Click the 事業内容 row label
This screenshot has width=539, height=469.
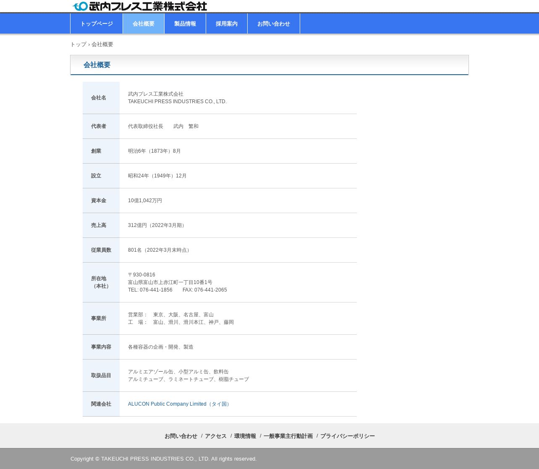pyautogui.click(x=101, y=347)
